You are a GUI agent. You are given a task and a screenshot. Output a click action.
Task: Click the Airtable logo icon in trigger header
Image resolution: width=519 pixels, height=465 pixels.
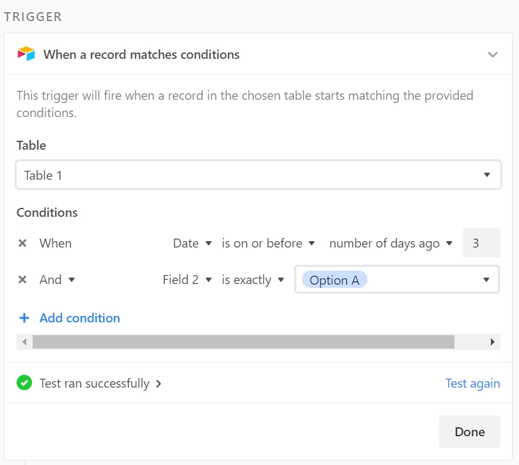coord(26,54)
